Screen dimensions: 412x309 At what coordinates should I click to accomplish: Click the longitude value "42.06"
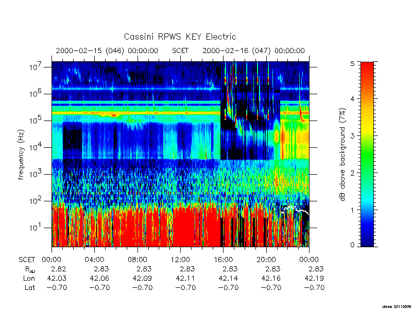[x=99, y=278]
